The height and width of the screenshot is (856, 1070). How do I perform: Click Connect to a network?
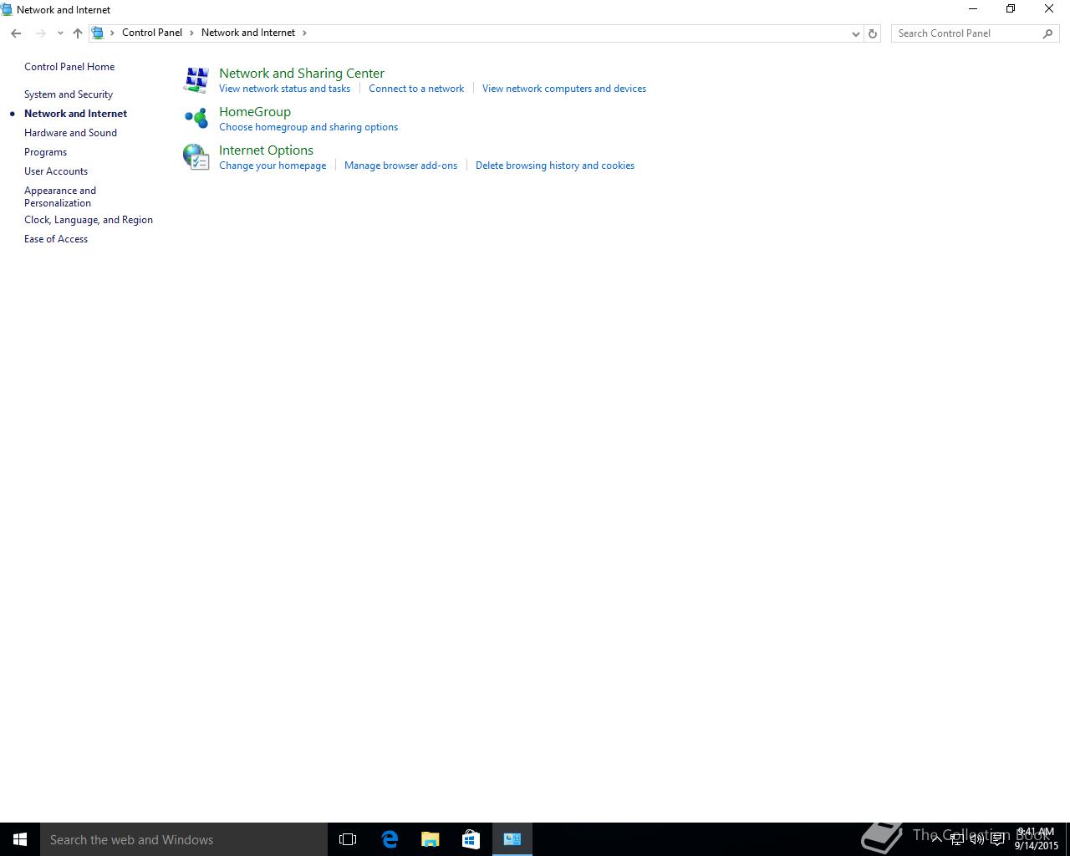pyautogui.click(x=416, y=89)
